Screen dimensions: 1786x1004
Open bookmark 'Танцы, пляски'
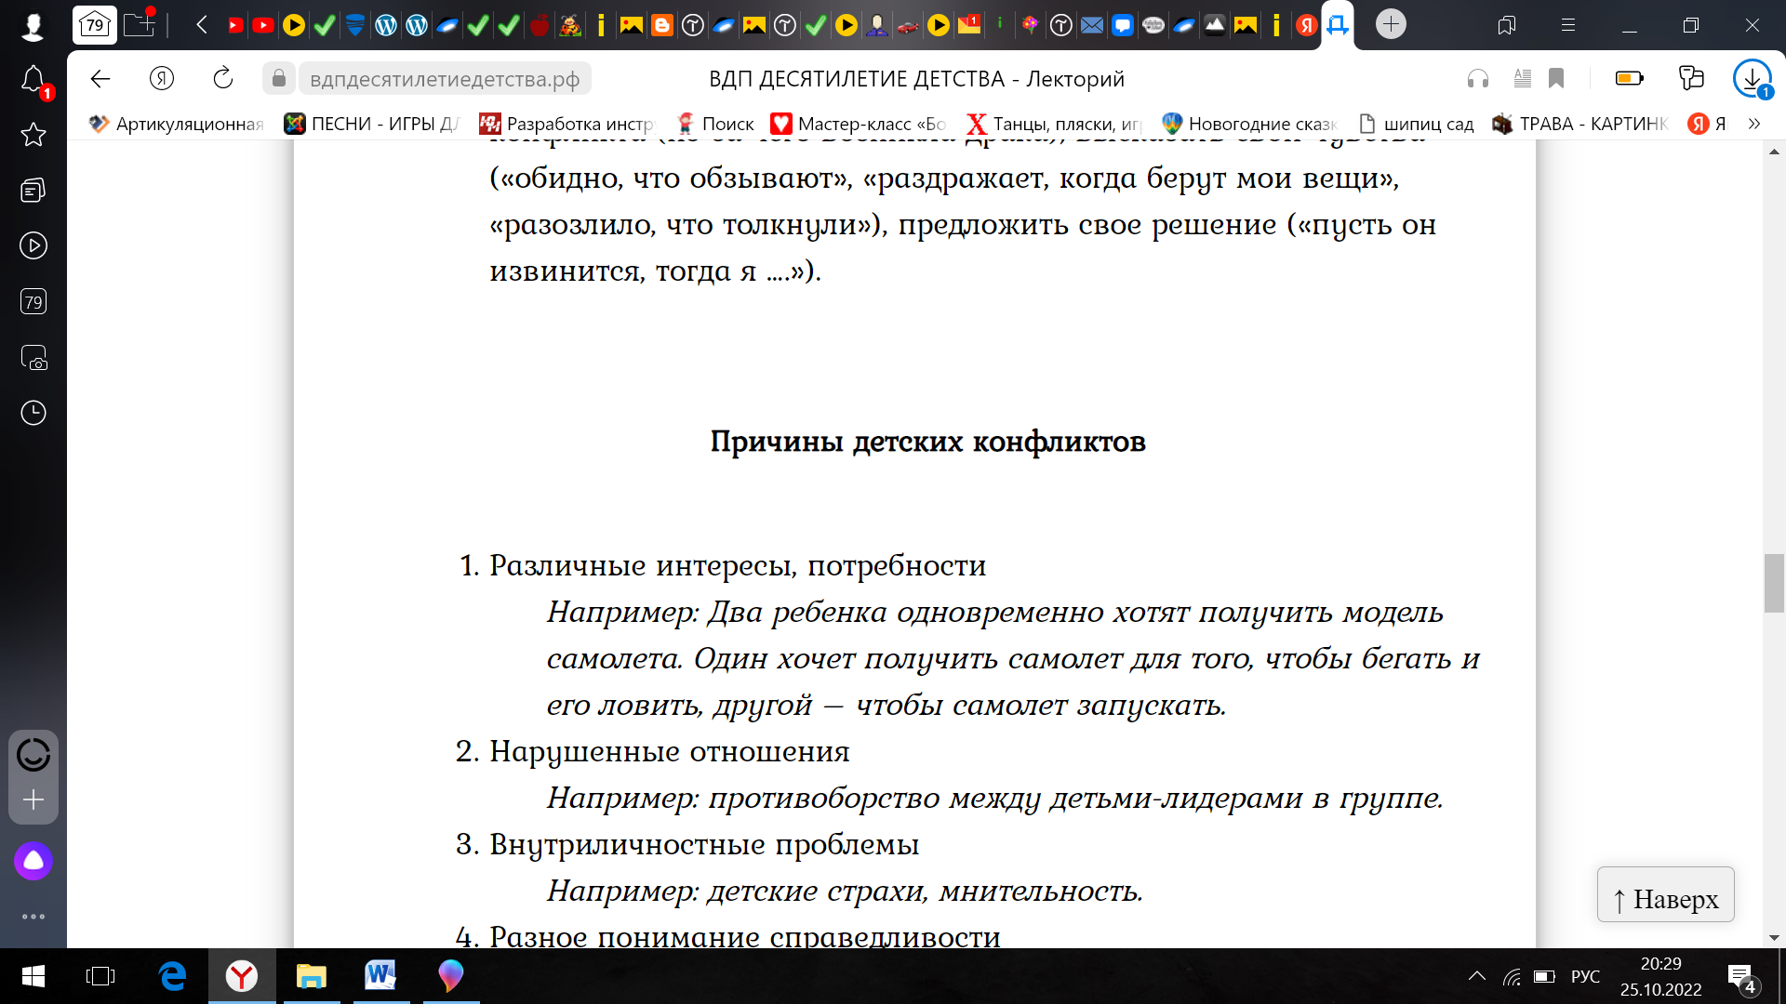1054,124
